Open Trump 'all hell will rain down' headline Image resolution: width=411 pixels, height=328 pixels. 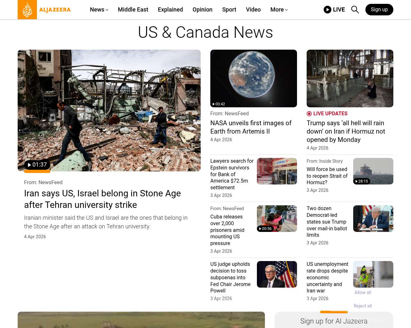coord(346,131)
